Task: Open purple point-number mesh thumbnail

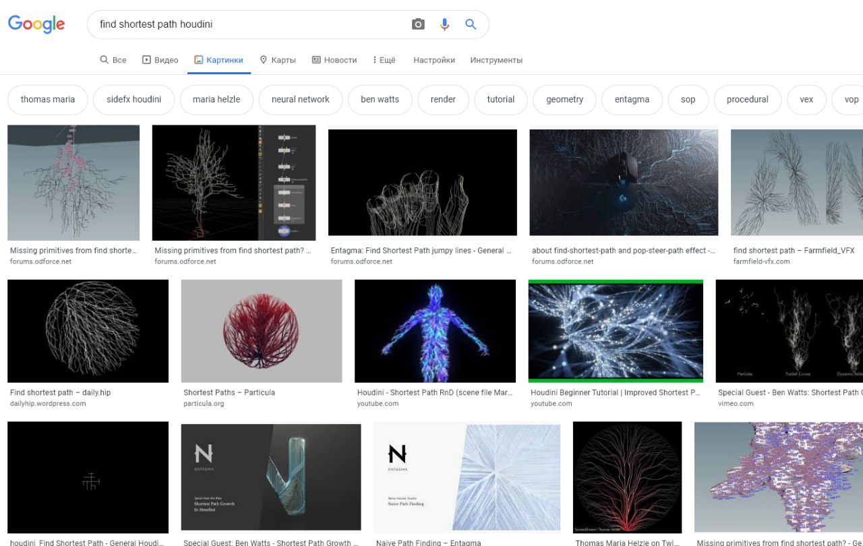Action: pyautogui.click(x=779, y=478)
